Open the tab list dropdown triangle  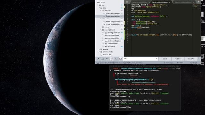coord(199,2)
